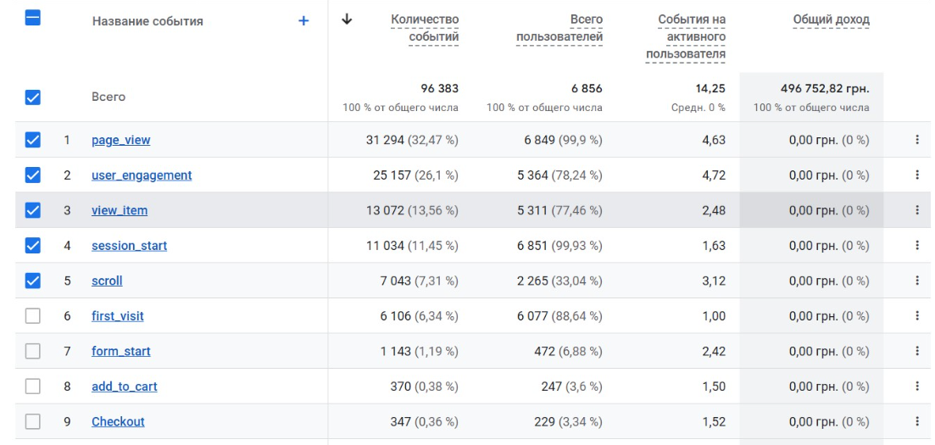Open three-dot menu for page_view row

917,141
